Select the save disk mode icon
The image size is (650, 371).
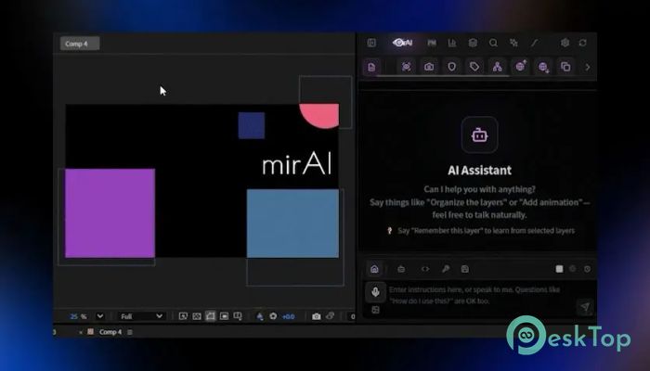tap(465, 269)
